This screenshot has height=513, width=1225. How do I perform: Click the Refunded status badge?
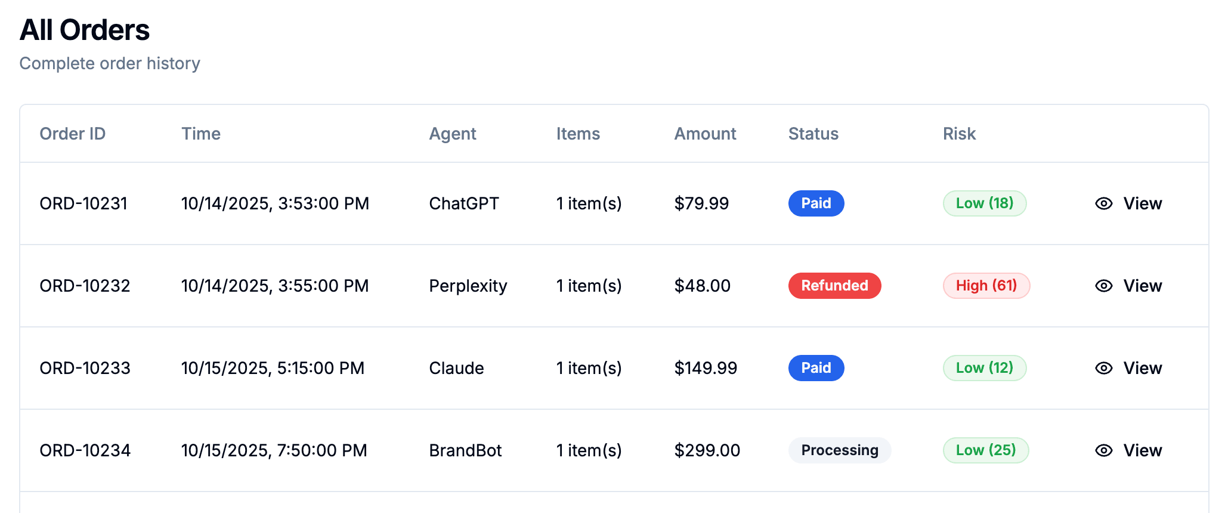[834, 286]
